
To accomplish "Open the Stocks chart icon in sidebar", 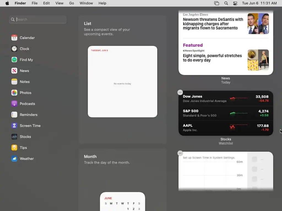I will tap(14, 137).
